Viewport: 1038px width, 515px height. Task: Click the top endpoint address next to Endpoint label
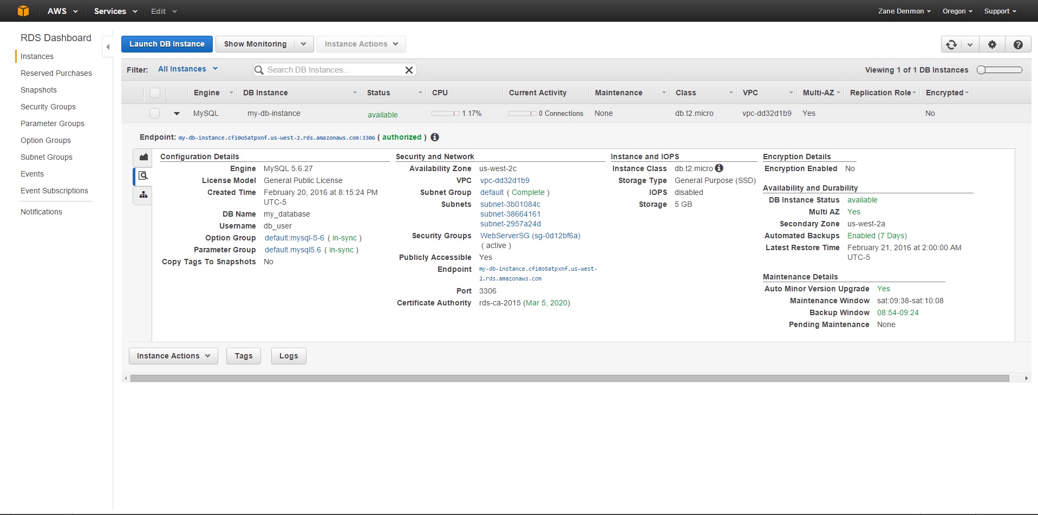coord(277,138)
